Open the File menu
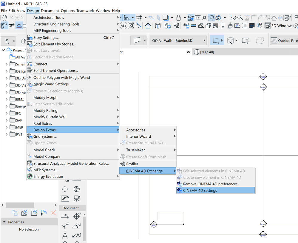Viewport: 298px width, 243px height. coord(4,11)
